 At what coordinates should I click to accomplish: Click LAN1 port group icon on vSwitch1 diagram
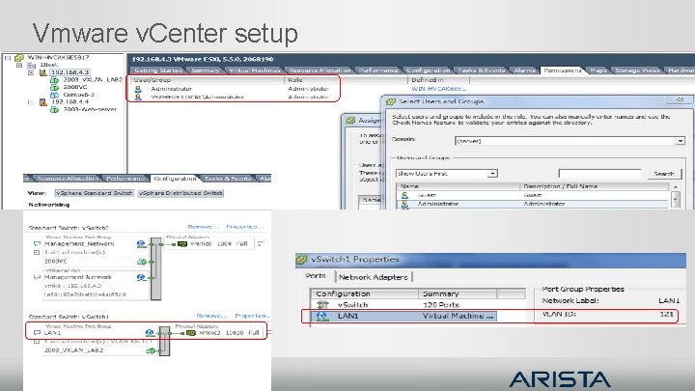pyautogui.click(x=150, y=332)
